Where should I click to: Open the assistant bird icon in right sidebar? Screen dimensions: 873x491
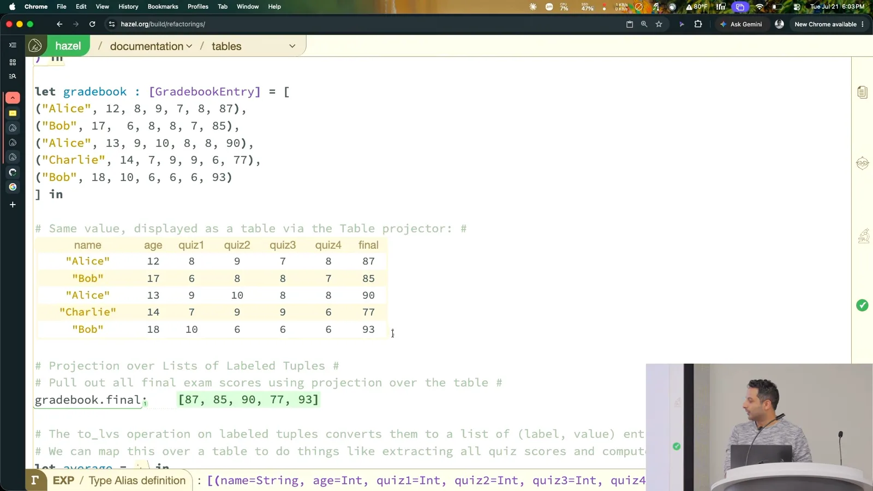click(862, 163)
